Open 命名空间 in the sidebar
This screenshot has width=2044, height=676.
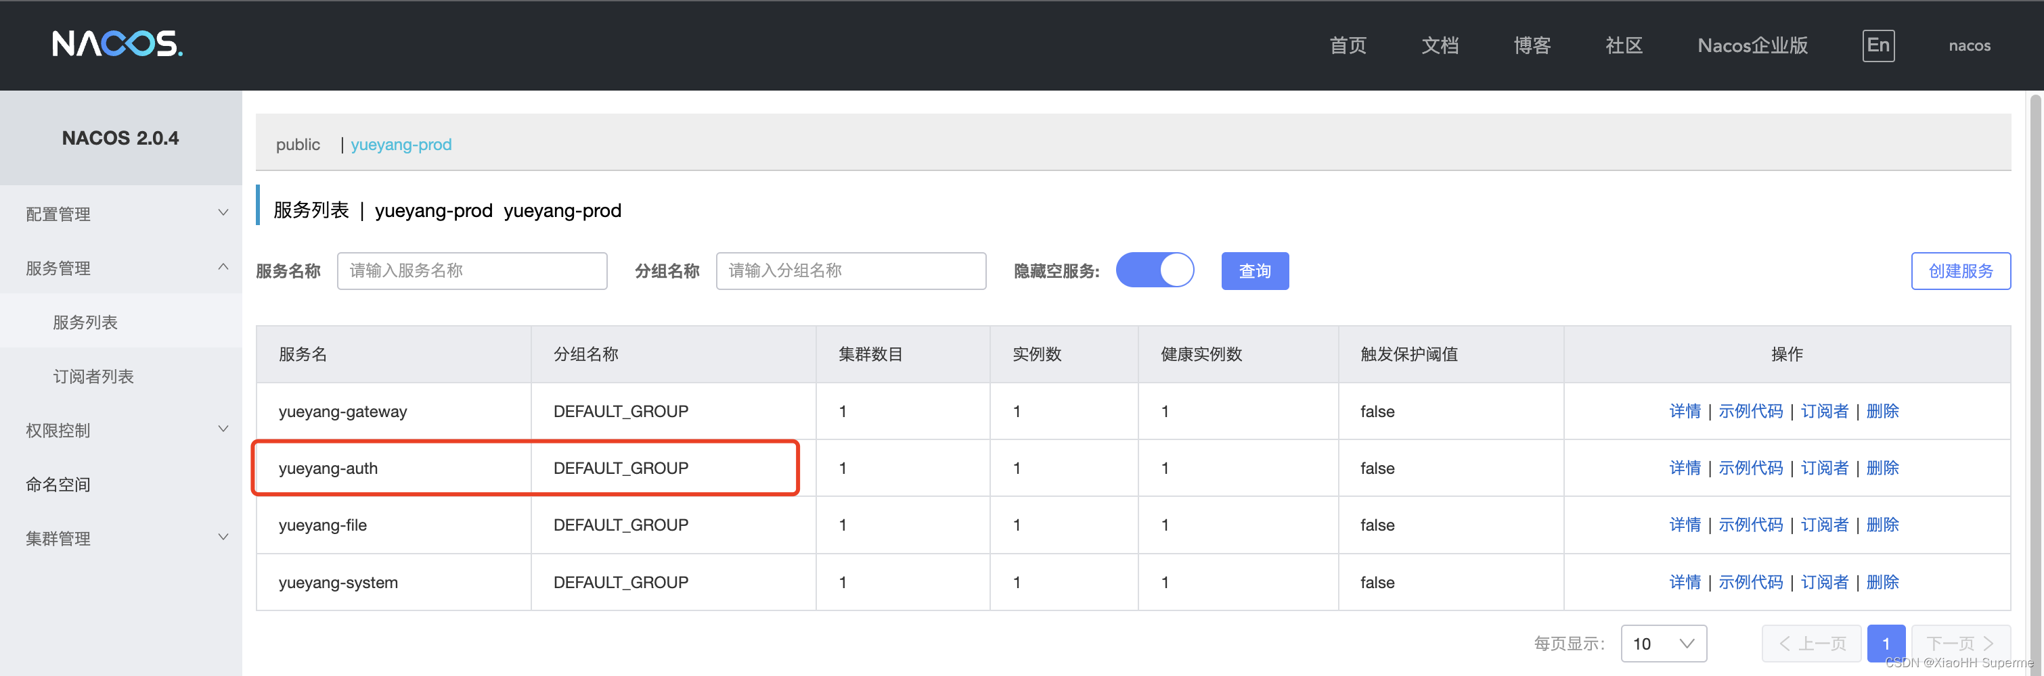pyautogui.click(x=120, y=483)
